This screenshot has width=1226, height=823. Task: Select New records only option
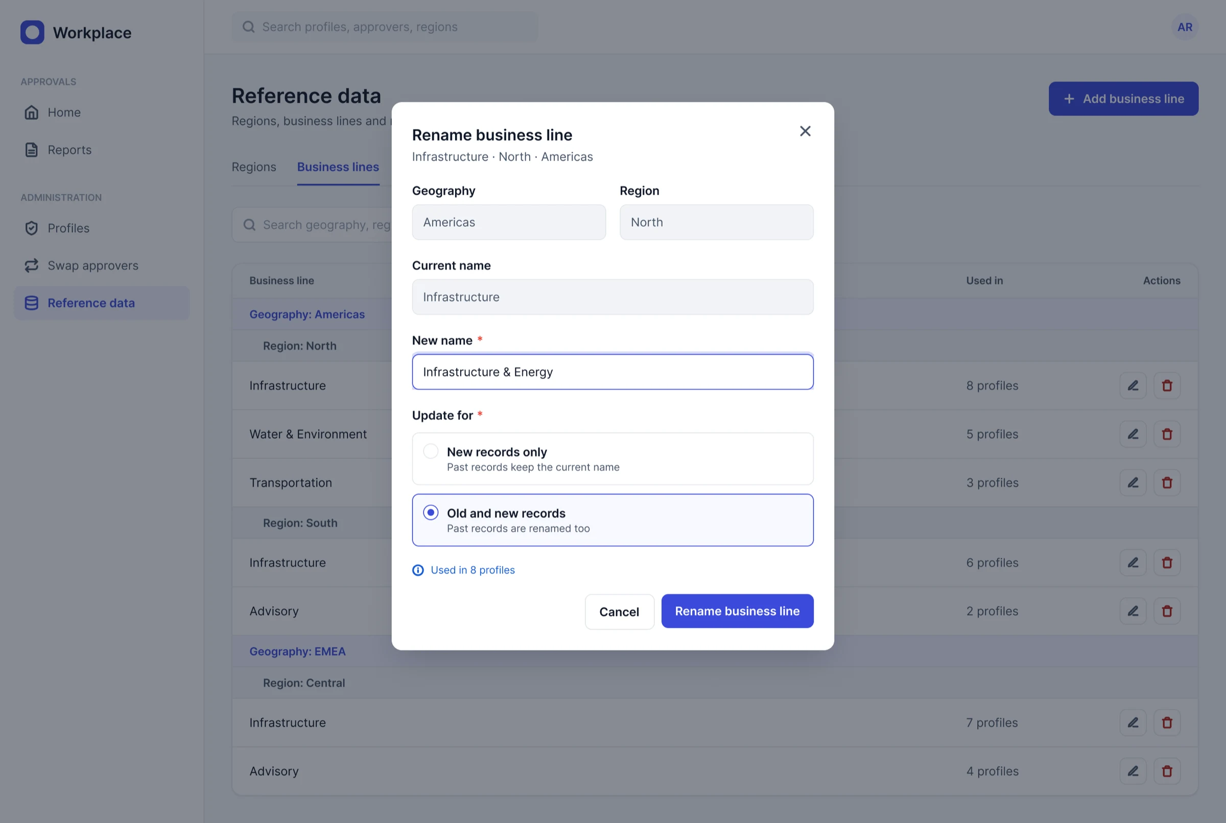612,459
